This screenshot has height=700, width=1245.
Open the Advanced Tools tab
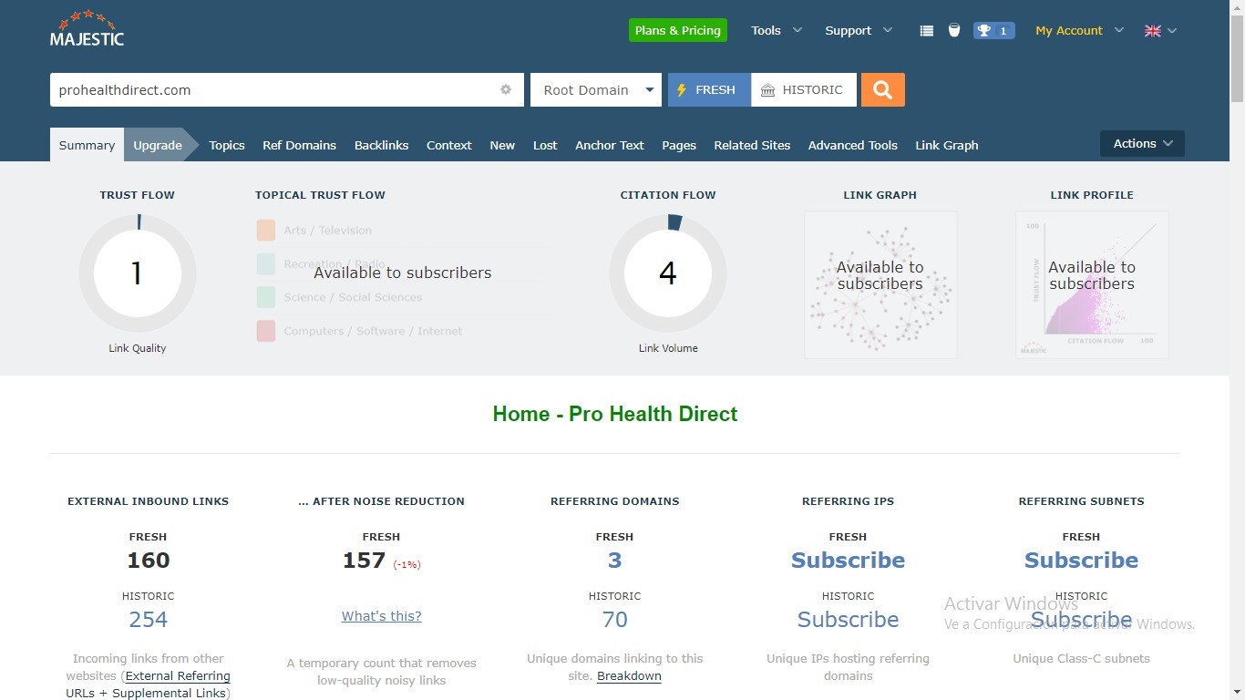tap(853, 145)
